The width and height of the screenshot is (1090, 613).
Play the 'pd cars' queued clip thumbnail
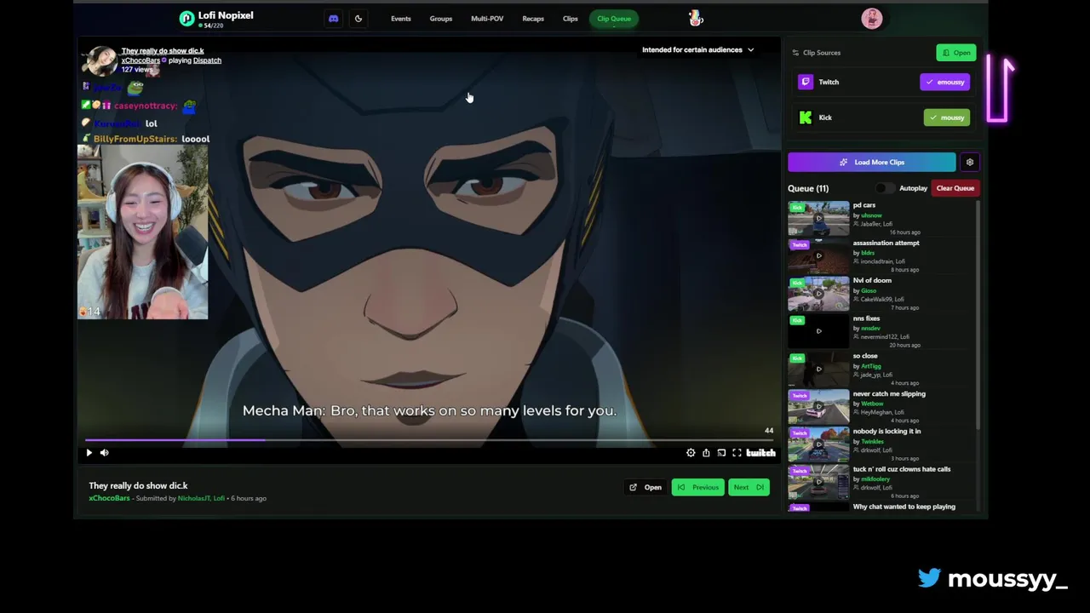(x=818, y=218)
